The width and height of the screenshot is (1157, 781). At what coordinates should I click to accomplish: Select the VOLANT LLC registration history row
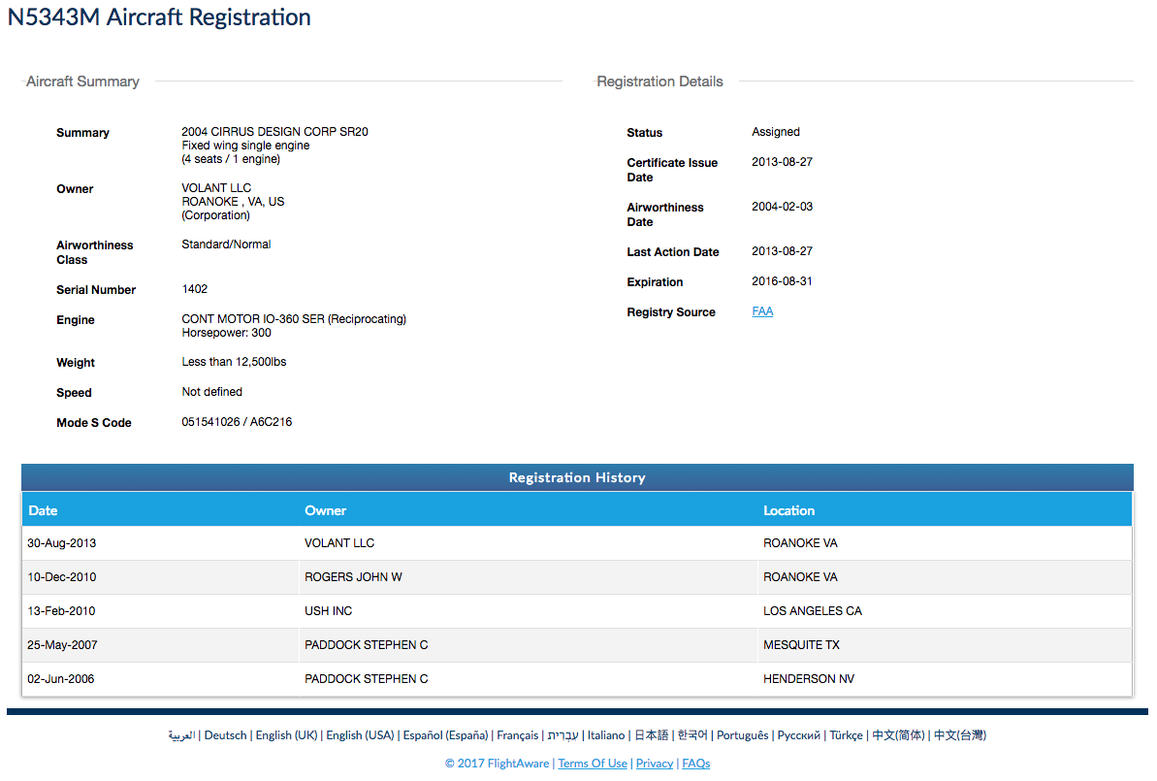tap(339, 543)
